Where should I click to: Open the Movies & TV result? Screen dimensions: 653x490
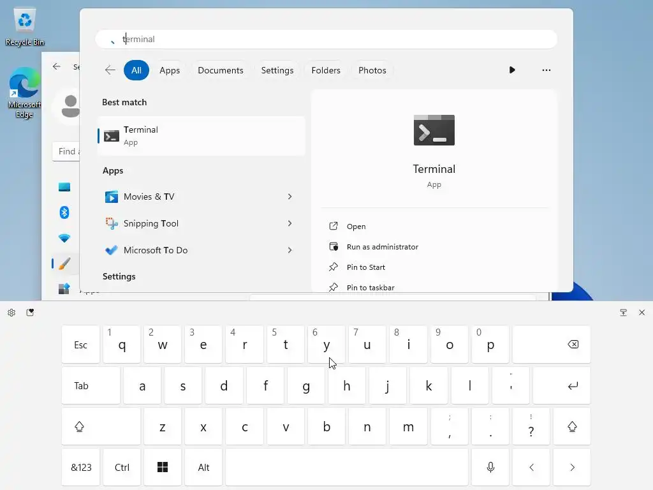click(x=201, y=197)
